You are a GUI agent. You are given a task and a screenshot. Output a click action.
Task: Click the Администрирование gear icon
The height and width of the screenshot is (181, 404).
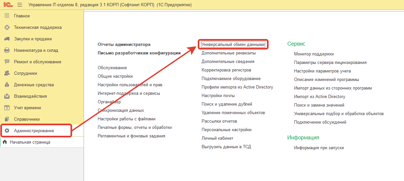tap(7, 131)
